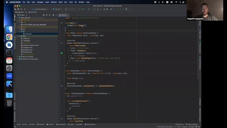The image size is (227, 128).
Task: Select main.dart in project tree
Action: (x=28, y=34)
